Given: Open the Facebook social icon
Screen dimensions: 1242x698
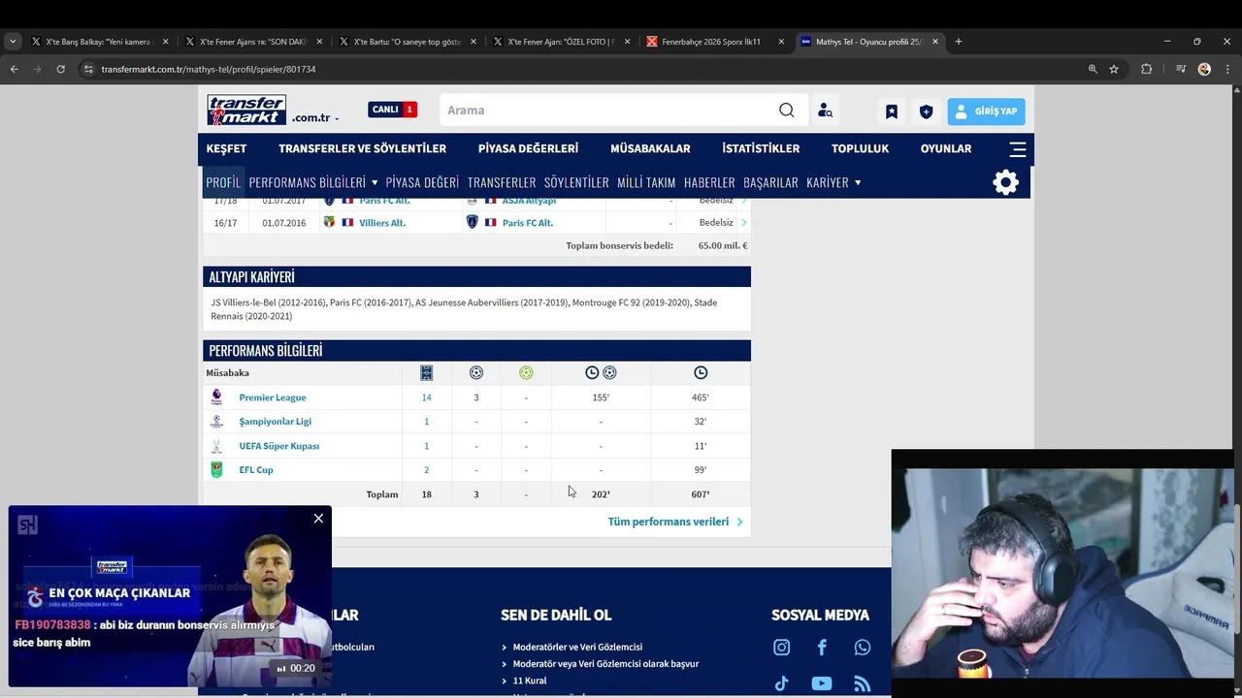Looking at the screenshot, I should point(822,648).
